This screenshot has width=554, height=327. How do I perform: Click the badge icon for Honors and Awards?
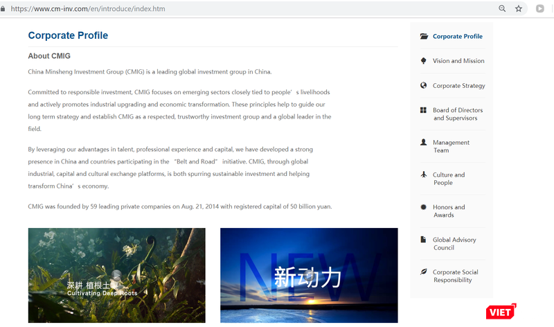point(423,207)
